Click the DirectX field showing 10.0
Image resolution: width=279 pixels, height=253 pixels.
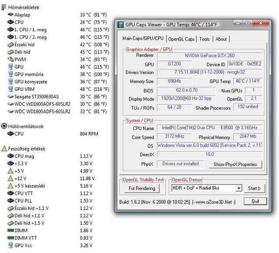click(x=209, y=154)
